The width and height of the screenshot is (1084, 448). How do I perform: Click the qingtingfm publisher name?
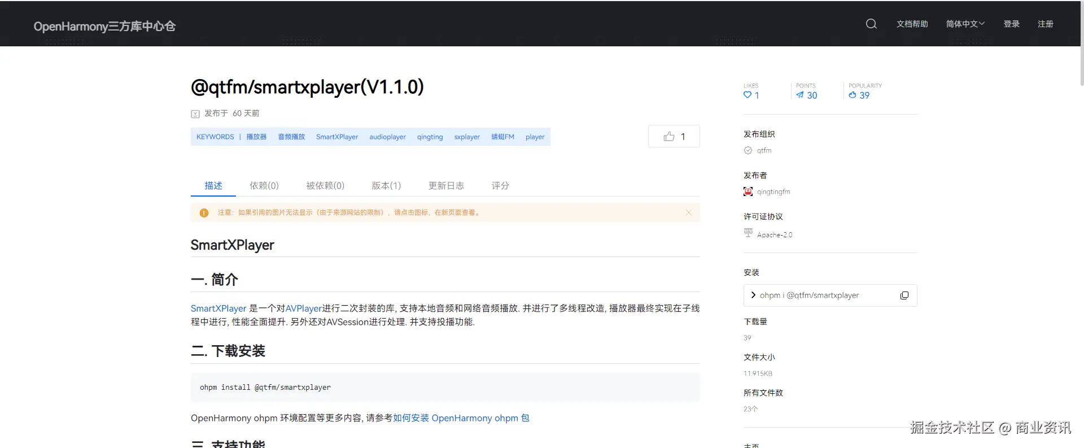click(773, 192)
